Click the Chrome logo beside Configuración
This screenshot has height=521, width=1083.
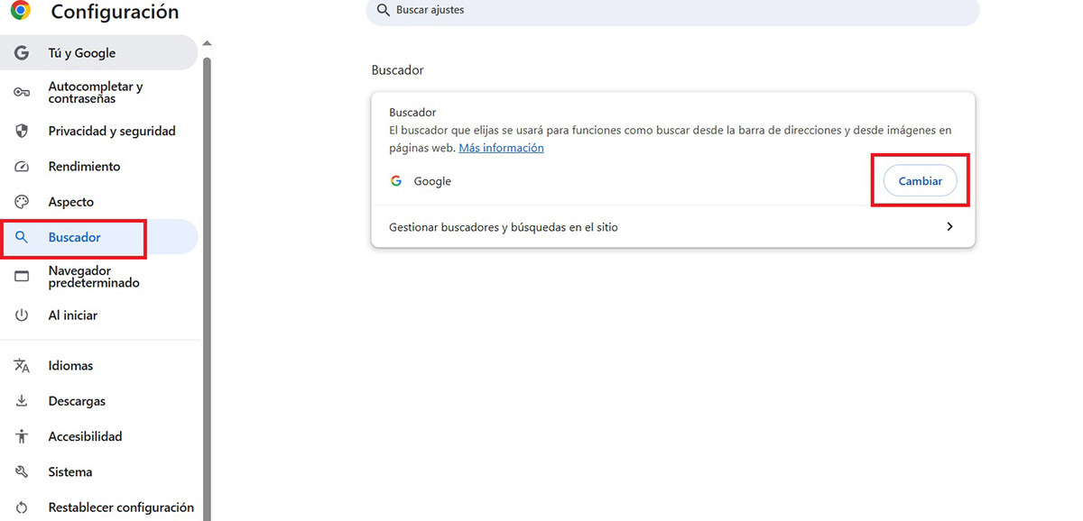(x=20, y=10)
